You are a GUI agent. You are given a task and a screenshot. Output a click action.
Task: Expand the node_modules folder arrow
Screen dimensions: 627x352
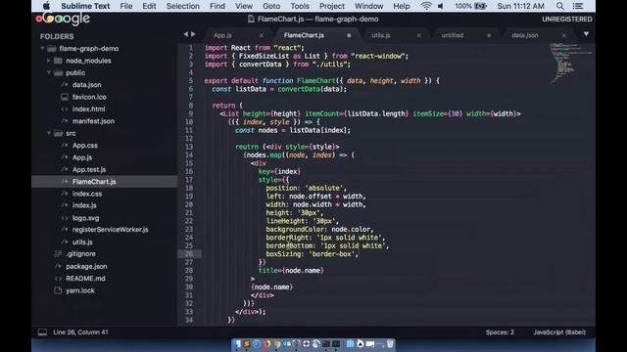pyautogui.click(x=49, y=61)
